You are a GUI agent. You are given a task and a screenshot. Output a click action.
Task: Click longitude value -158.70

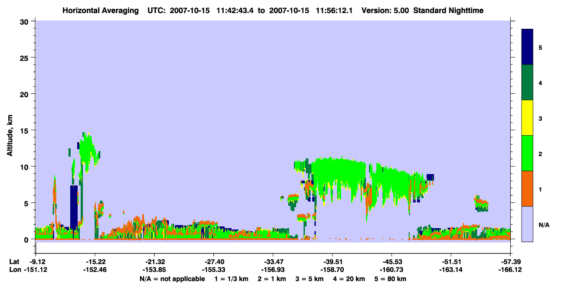[x=332, y=270]
